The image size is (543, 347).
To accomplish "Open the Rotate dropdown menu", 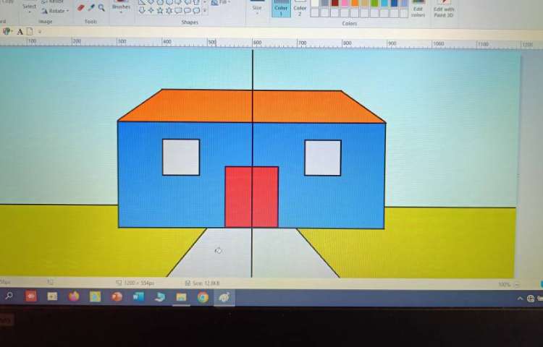I will pyautogui.click(x=56, y=11).
